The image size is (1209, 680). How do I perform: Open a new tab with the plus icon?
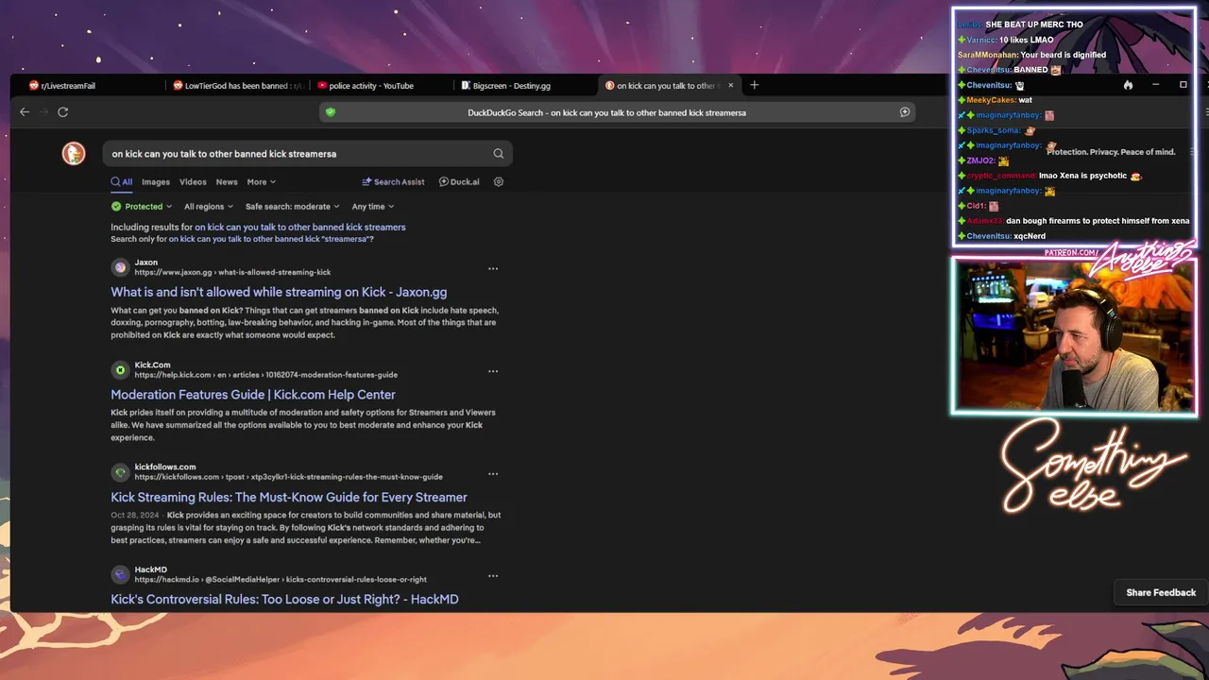[754, 85]
